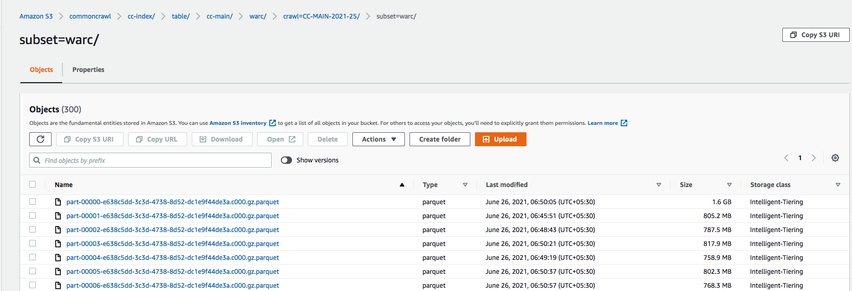Click the file icon for part-00005 row
This screenshot has height=291, width=852.
(x=58, y=272)
